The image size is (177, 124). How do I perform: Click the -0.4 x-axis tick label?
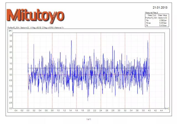point(16,110)
